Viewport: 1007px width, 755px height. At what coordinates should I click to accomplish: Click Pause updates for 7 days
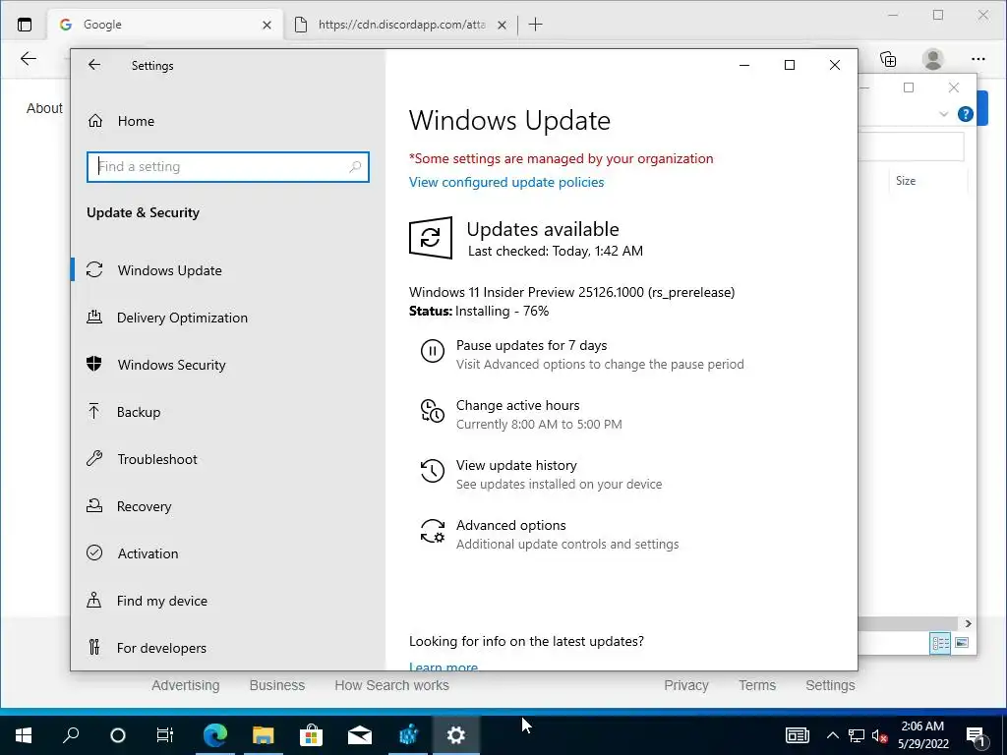pos(531,345)
